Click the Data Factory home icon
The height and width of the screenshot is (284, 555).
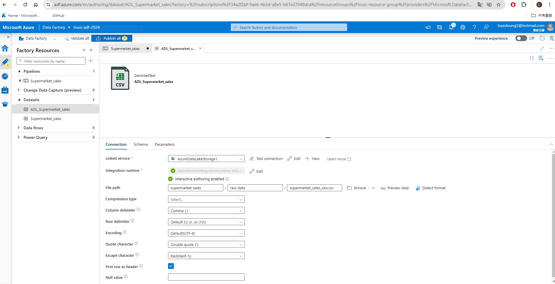[x=5, y=48]
